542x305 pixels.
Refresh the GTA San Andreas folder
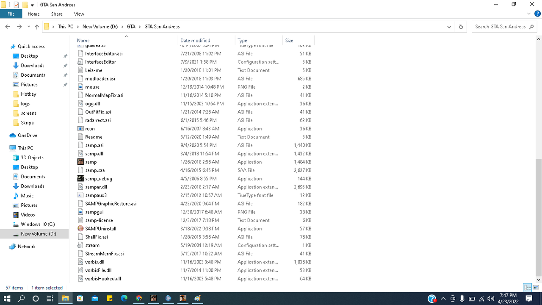pyautogui.click(x=461, y=27)
